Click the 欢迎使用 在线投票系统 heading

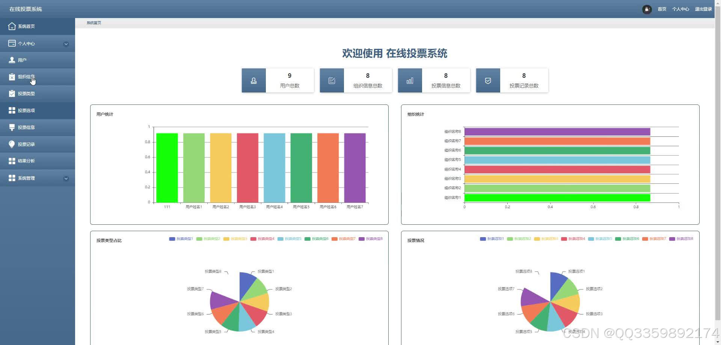(395, 53)
